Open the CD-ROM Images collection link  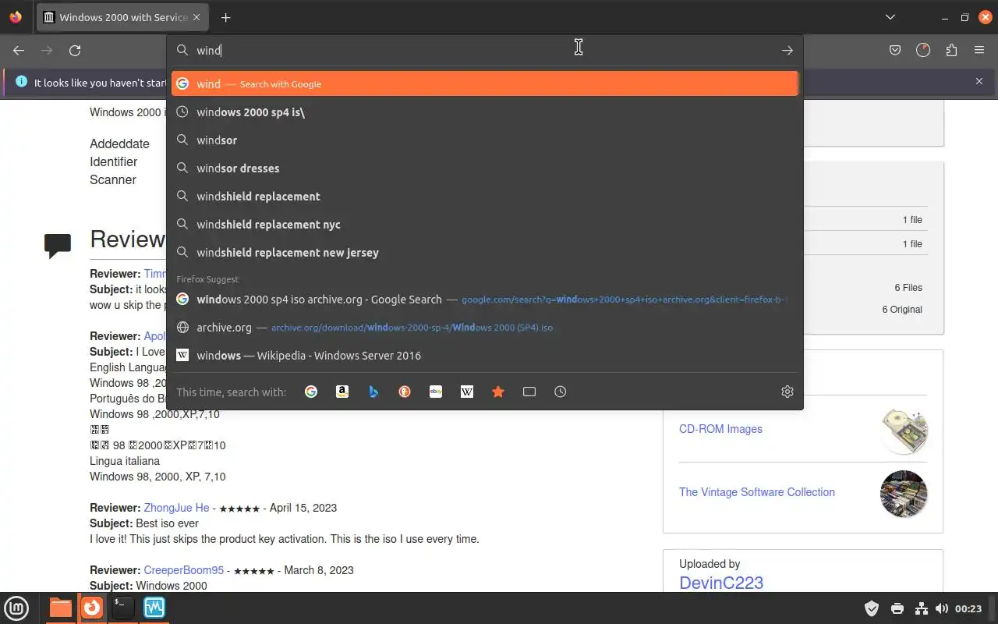[x=720, y=429]
